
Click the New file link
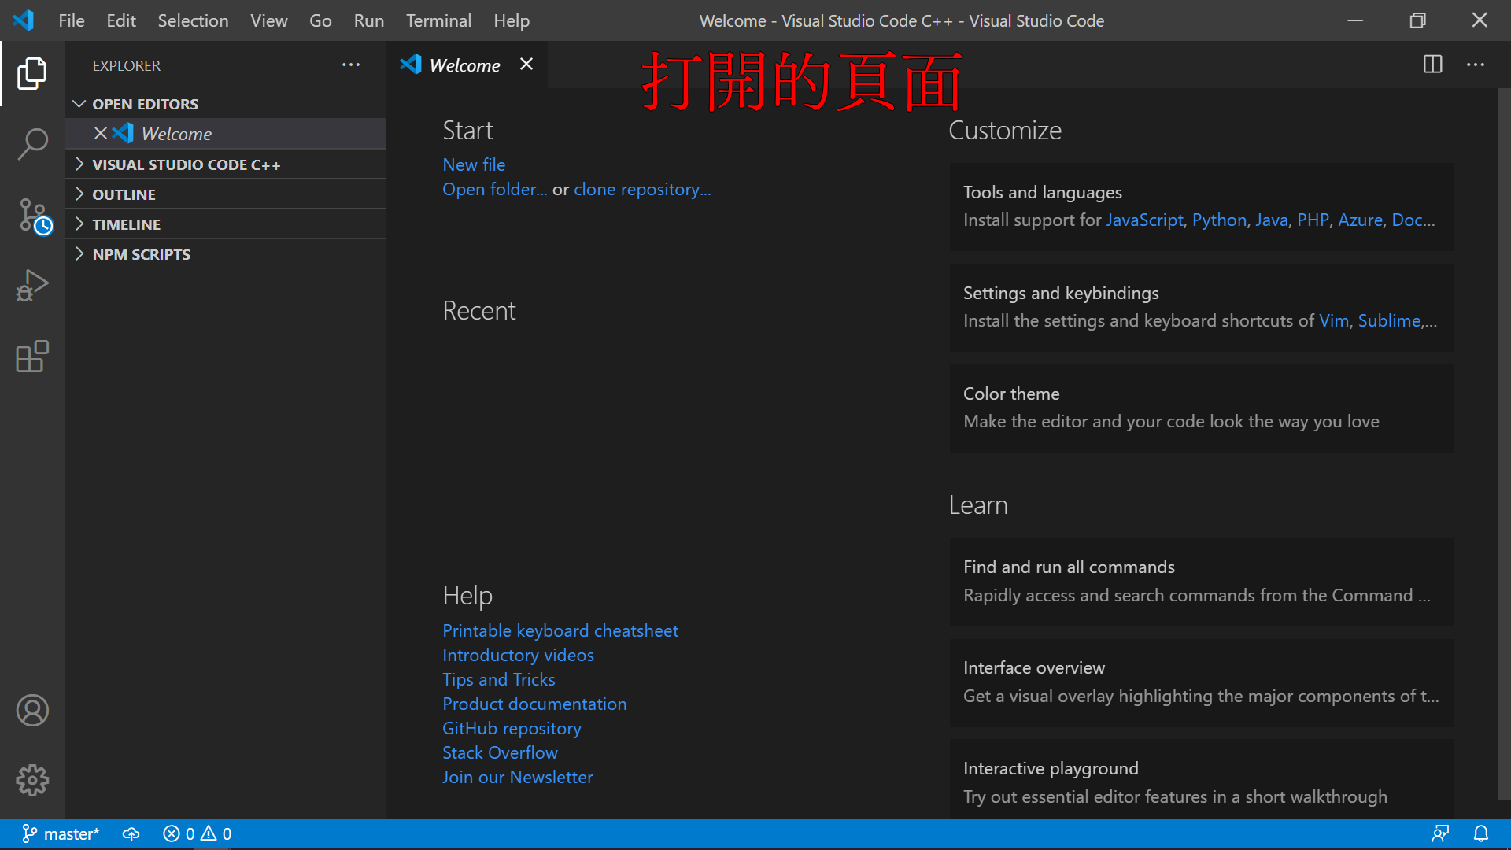tap(474, 164)
